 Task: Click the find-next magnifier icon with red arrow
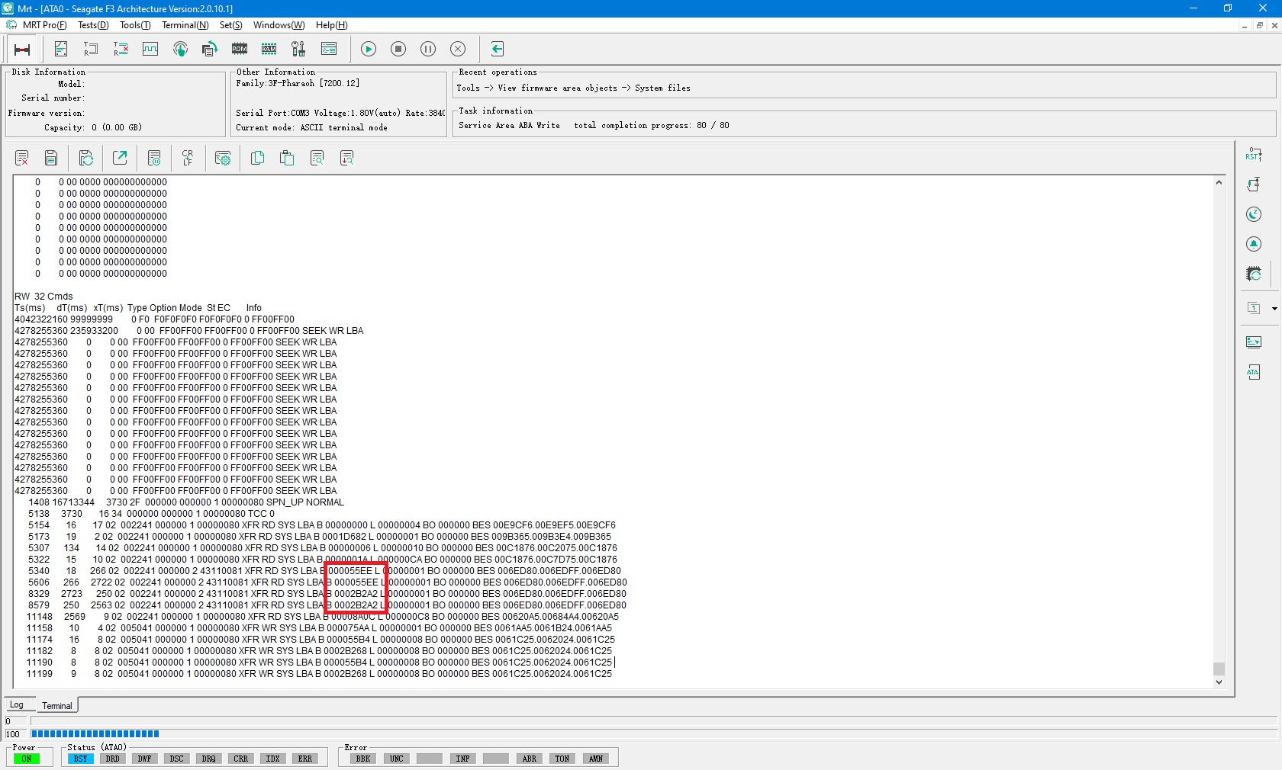click(346, 158)
